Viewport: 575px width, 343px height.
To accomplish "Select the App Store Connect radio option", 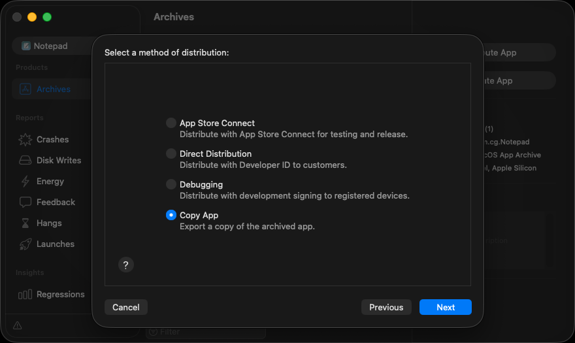I will [x=171, y=123].
